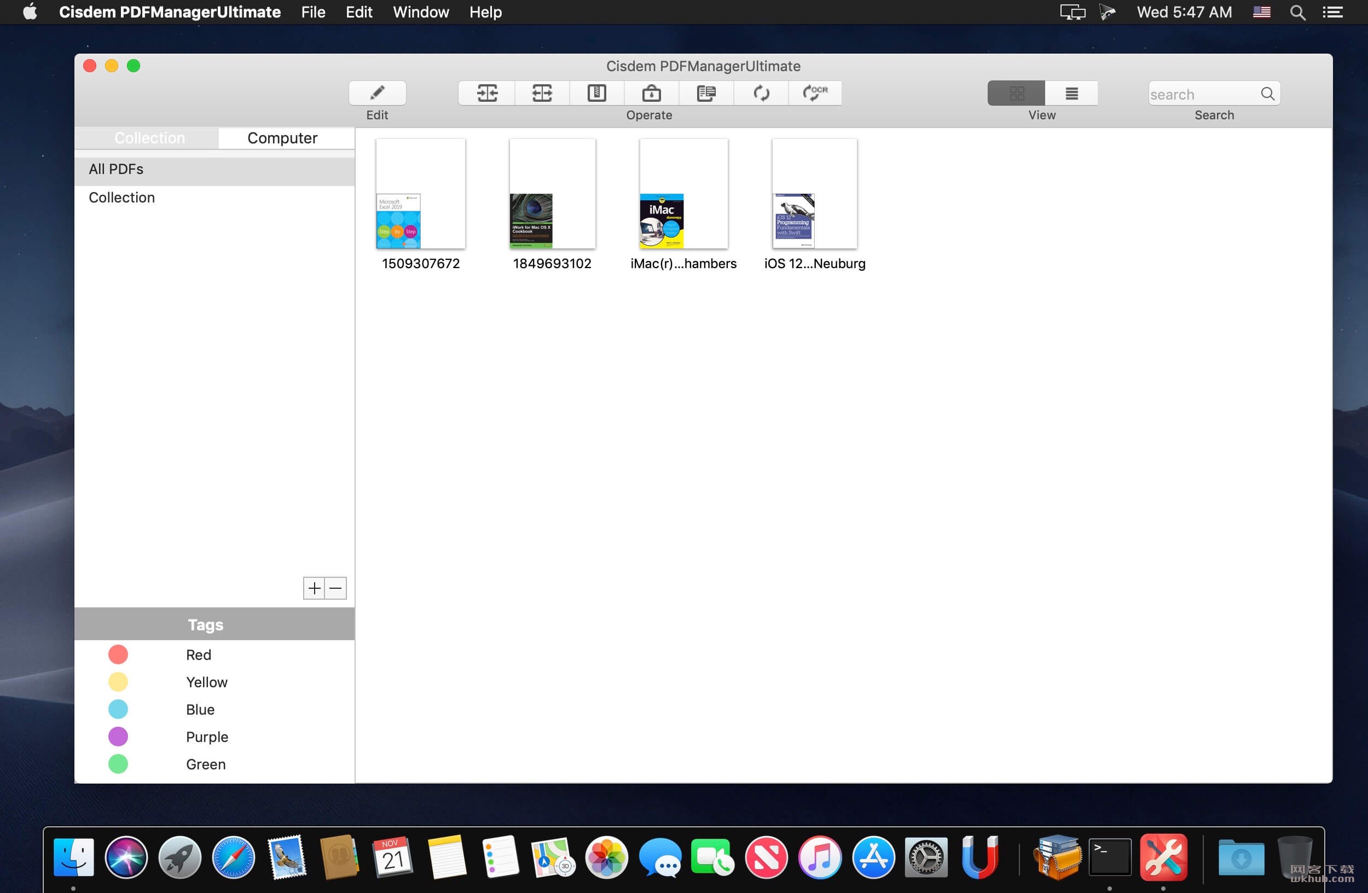Open Finder from the Dock
1368x893 pixels.
[x=73, y=857]
